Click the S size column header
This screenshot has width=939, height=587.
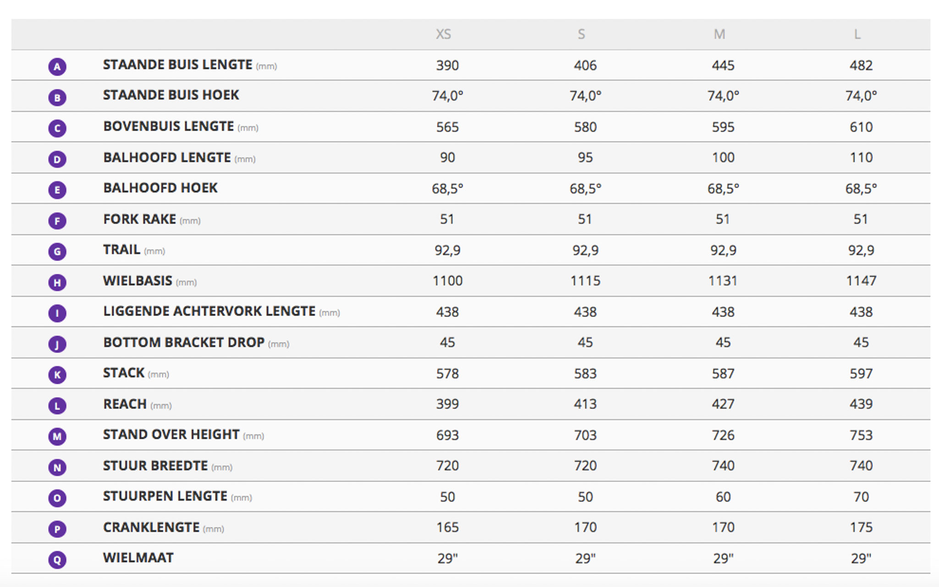[581, 34]
